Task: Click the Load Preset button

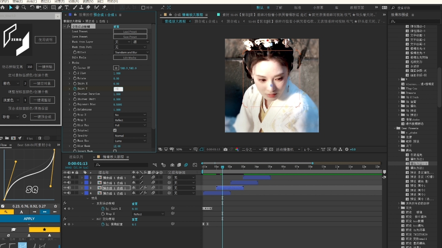Action: [x=130, y=31]
